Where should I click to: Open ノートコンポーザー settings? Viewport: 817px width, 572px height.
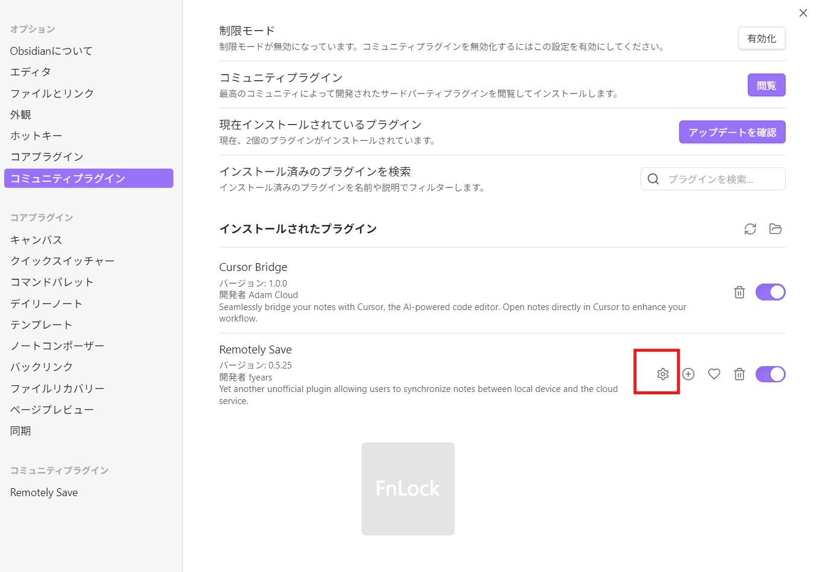pos(89,346)
